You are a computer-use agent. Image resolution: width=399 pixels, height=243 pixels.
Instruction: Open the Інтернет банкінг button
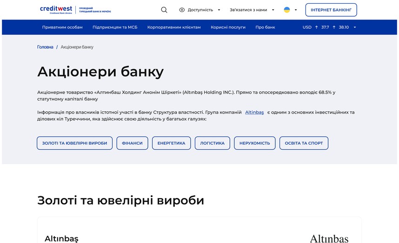331,10
